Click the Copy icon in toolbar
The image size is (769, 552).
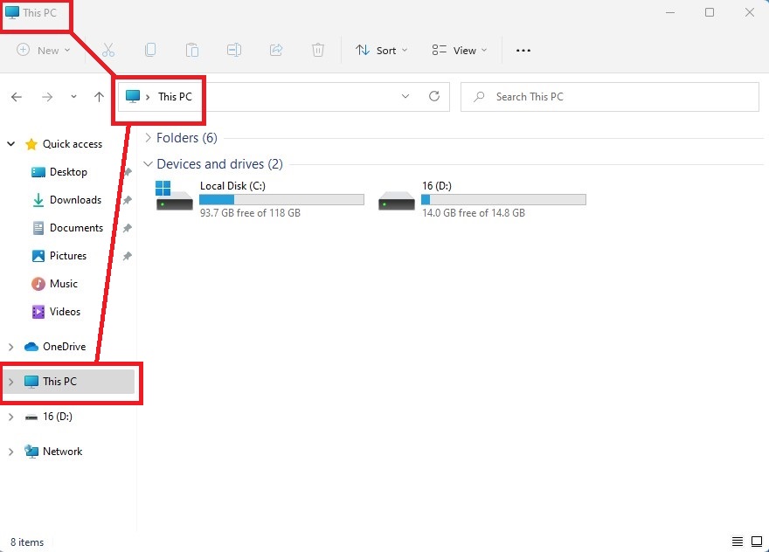click(x=150, y=50)
